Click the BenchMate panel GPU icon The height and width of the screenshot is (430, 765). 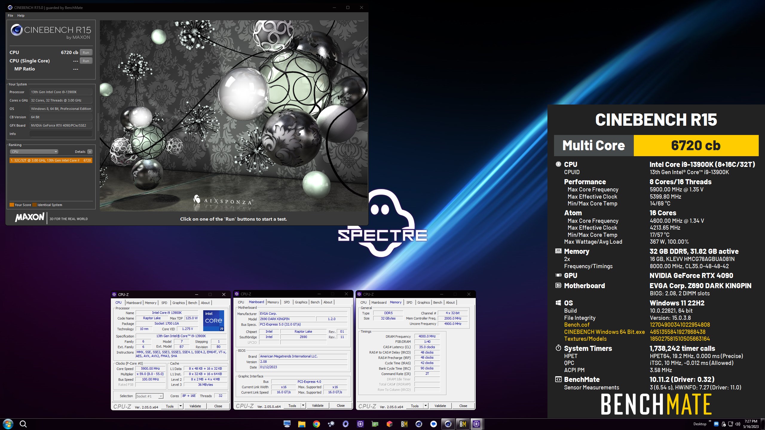click(x=558, y=275)
